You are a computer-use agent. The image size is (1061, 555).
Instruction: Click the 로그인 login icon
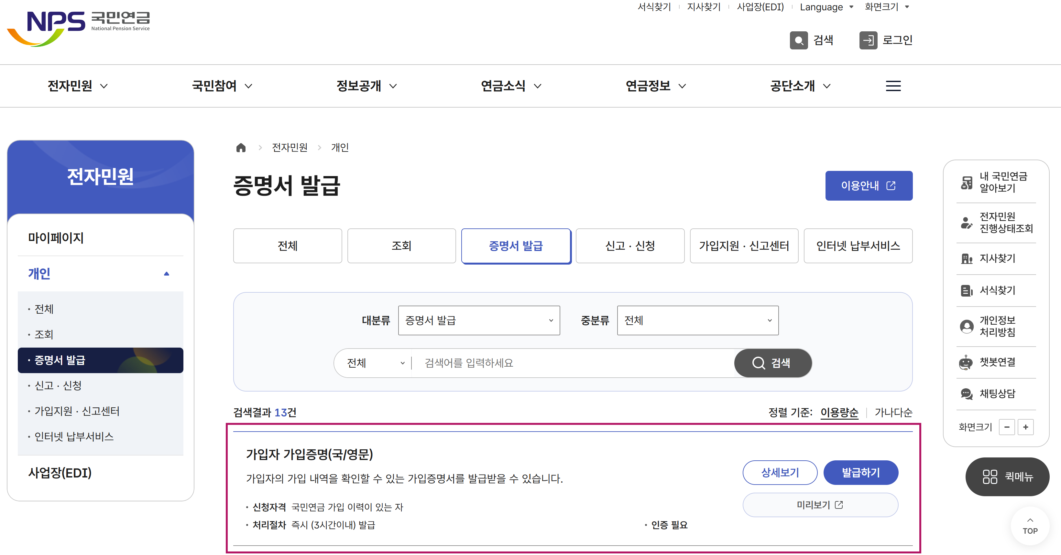[868, 40]
